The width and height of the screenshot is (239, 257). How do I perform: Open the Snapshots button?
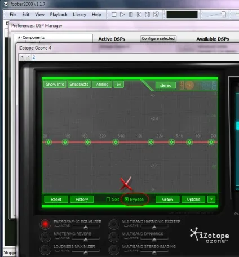point(79,85)
